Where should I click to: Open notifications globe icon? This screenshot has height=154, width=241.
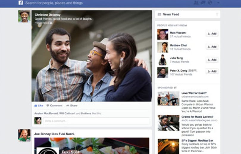[x=210, y=3]
